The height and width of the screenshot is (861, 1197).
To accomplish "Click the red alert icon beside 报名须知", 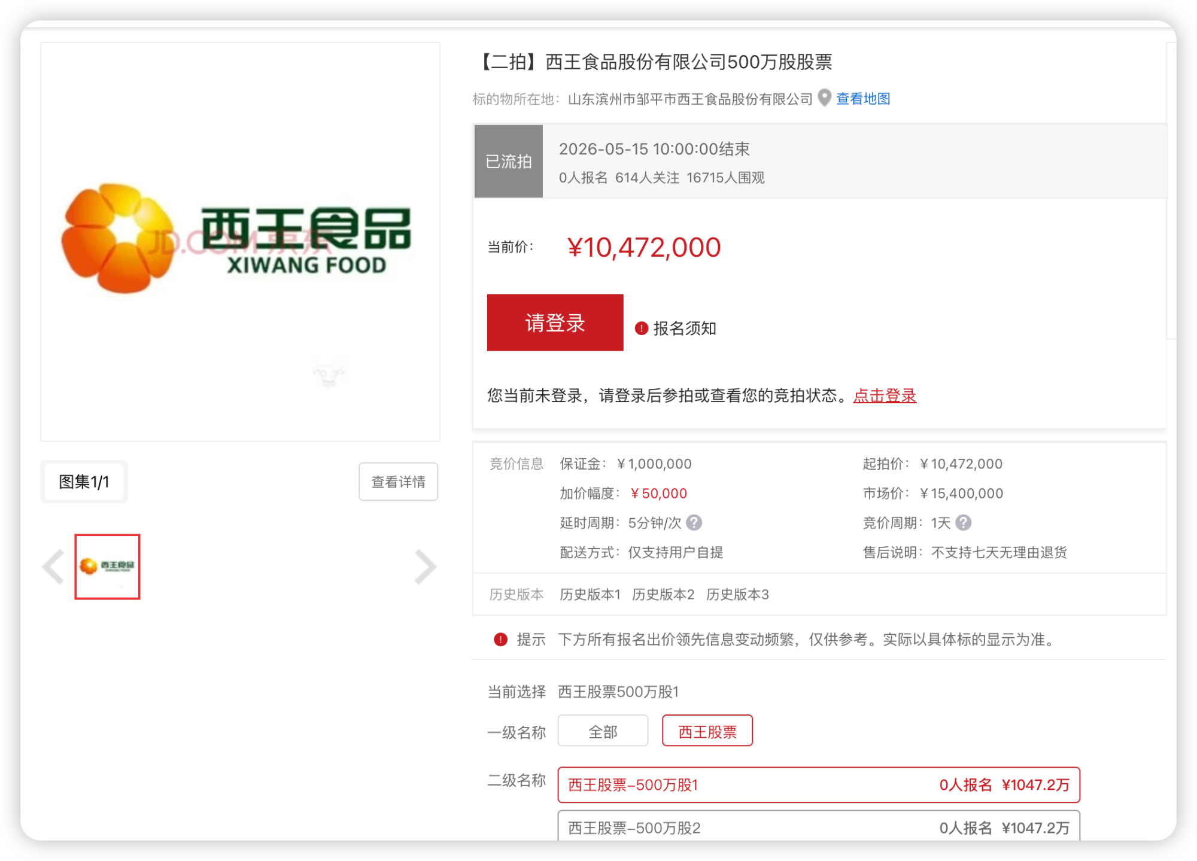I will click(641, 328).
